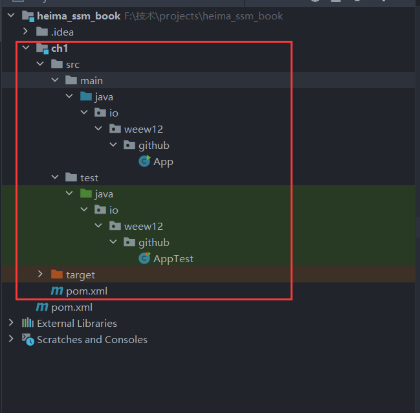Click the weew12 package icon under main
Image resolution: width=420 pixels, height=413 pixels.
(x=115, y=129)
